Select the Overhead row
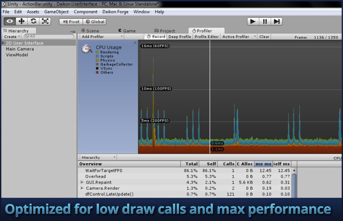The height and width of the screenshot is (221, 343). 184,176
